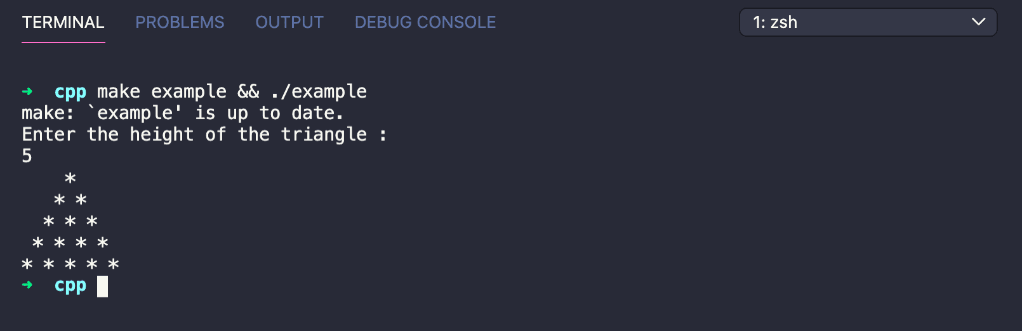Click the cyan "cpp" label before the make command
Viewport: 1022px width, 331px height.
[x=70, y=92]
